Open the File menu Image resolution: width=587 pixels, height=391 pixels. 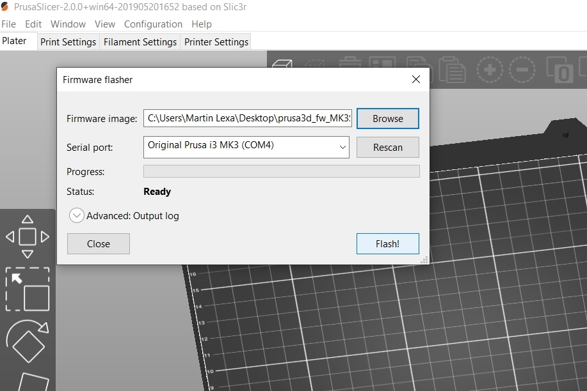pyautogui.click(x=9, y=24)
